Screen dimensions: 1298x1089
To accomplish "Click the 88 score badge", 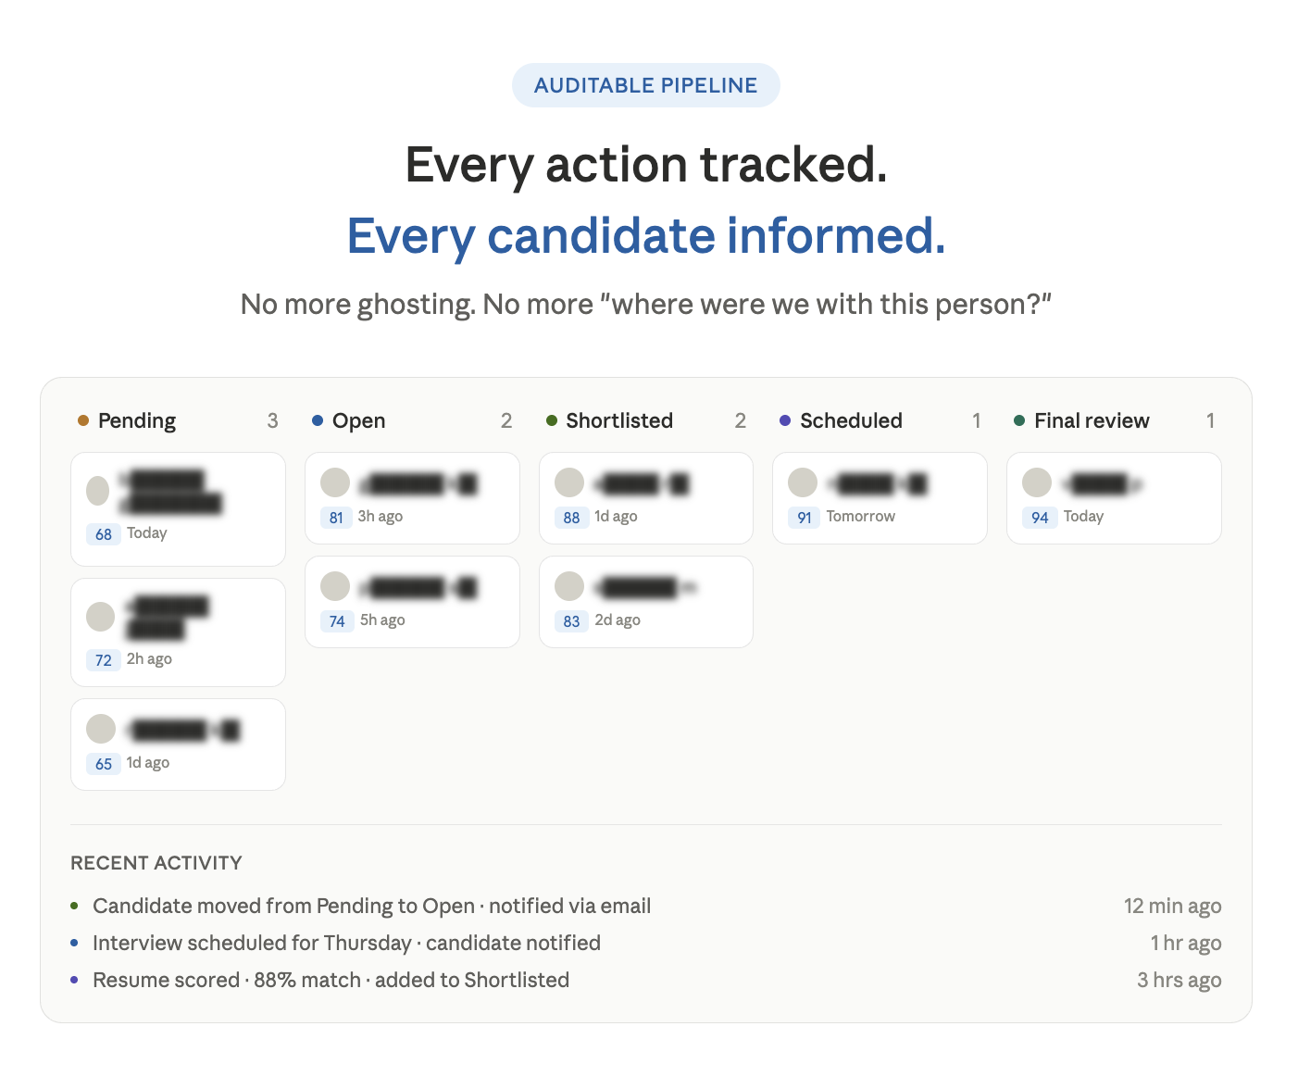I will [571, 518].
